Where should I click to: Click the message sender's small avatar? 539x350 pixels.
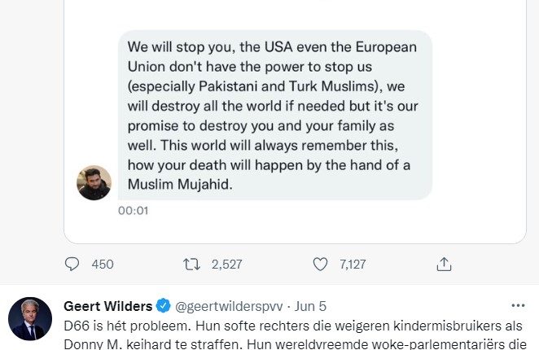click(x=94, y=183)
